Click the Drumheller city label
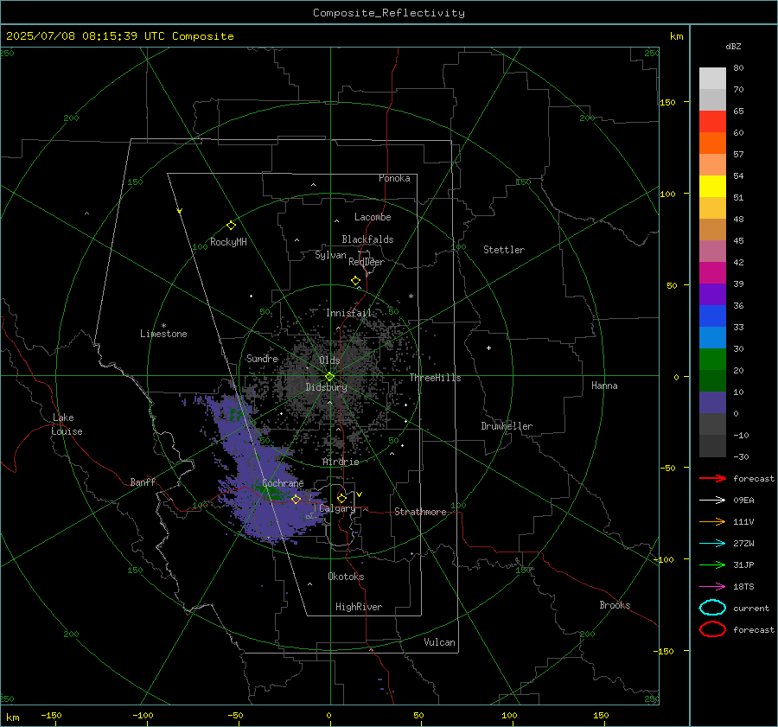The height and width of the screenshot is (727, 778). [x=507, y=426]
